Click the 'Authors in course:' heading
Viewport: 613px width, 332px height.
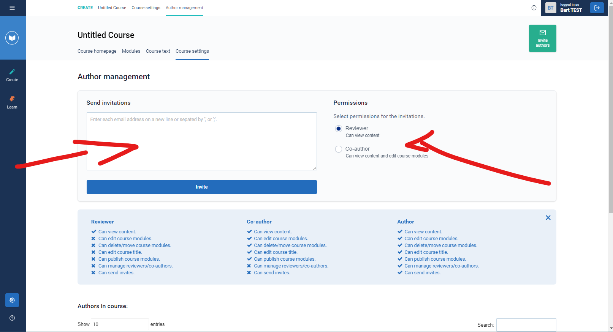(103, 306)
